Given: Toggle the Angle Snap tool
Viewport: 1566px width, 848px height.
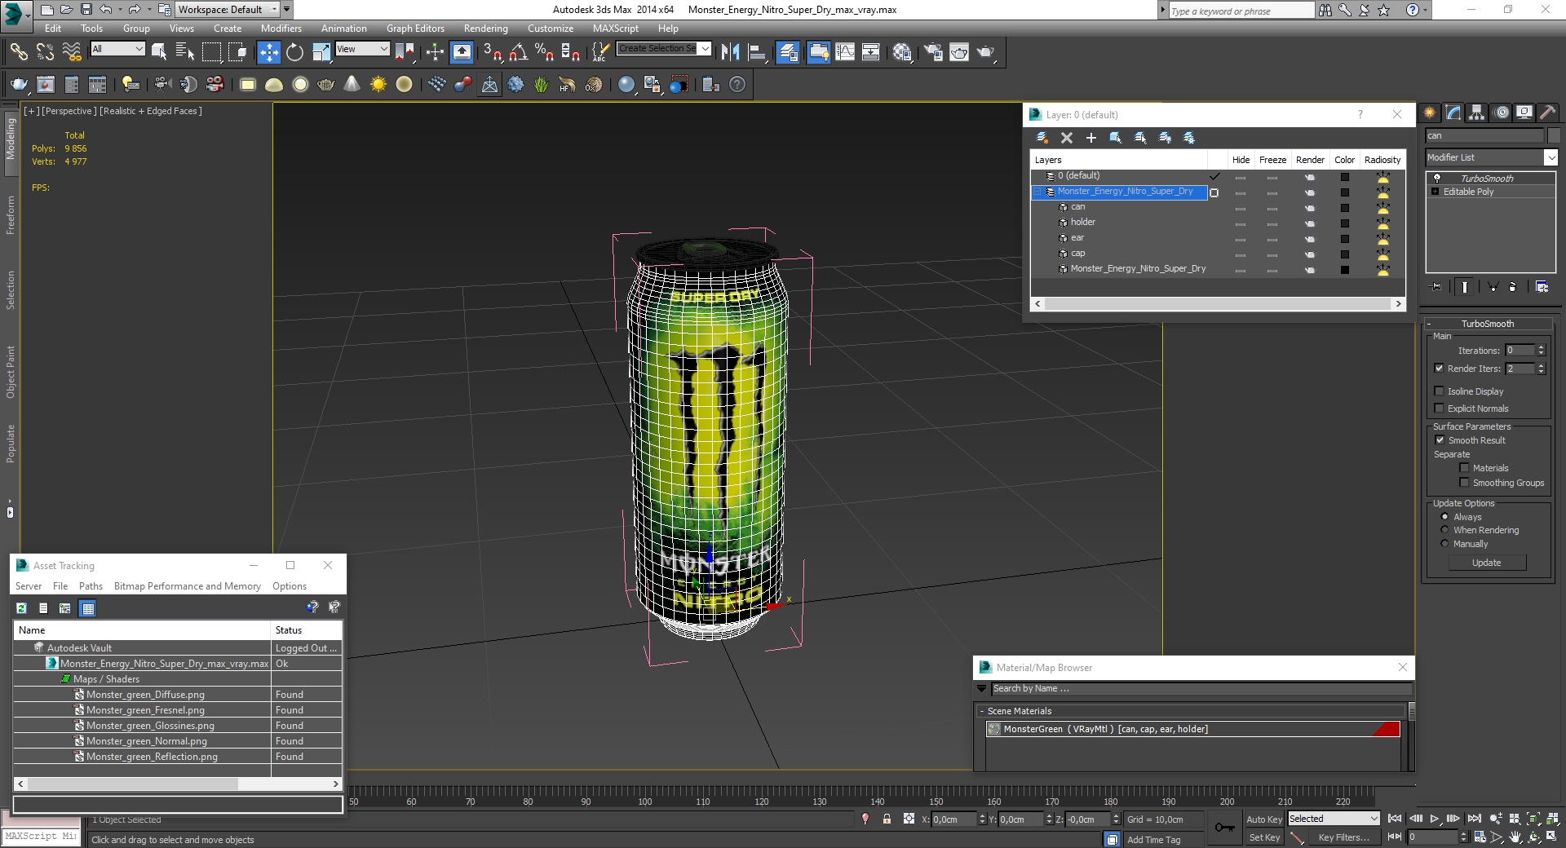Looking at the screenshot, I should (x=518, y=52).
